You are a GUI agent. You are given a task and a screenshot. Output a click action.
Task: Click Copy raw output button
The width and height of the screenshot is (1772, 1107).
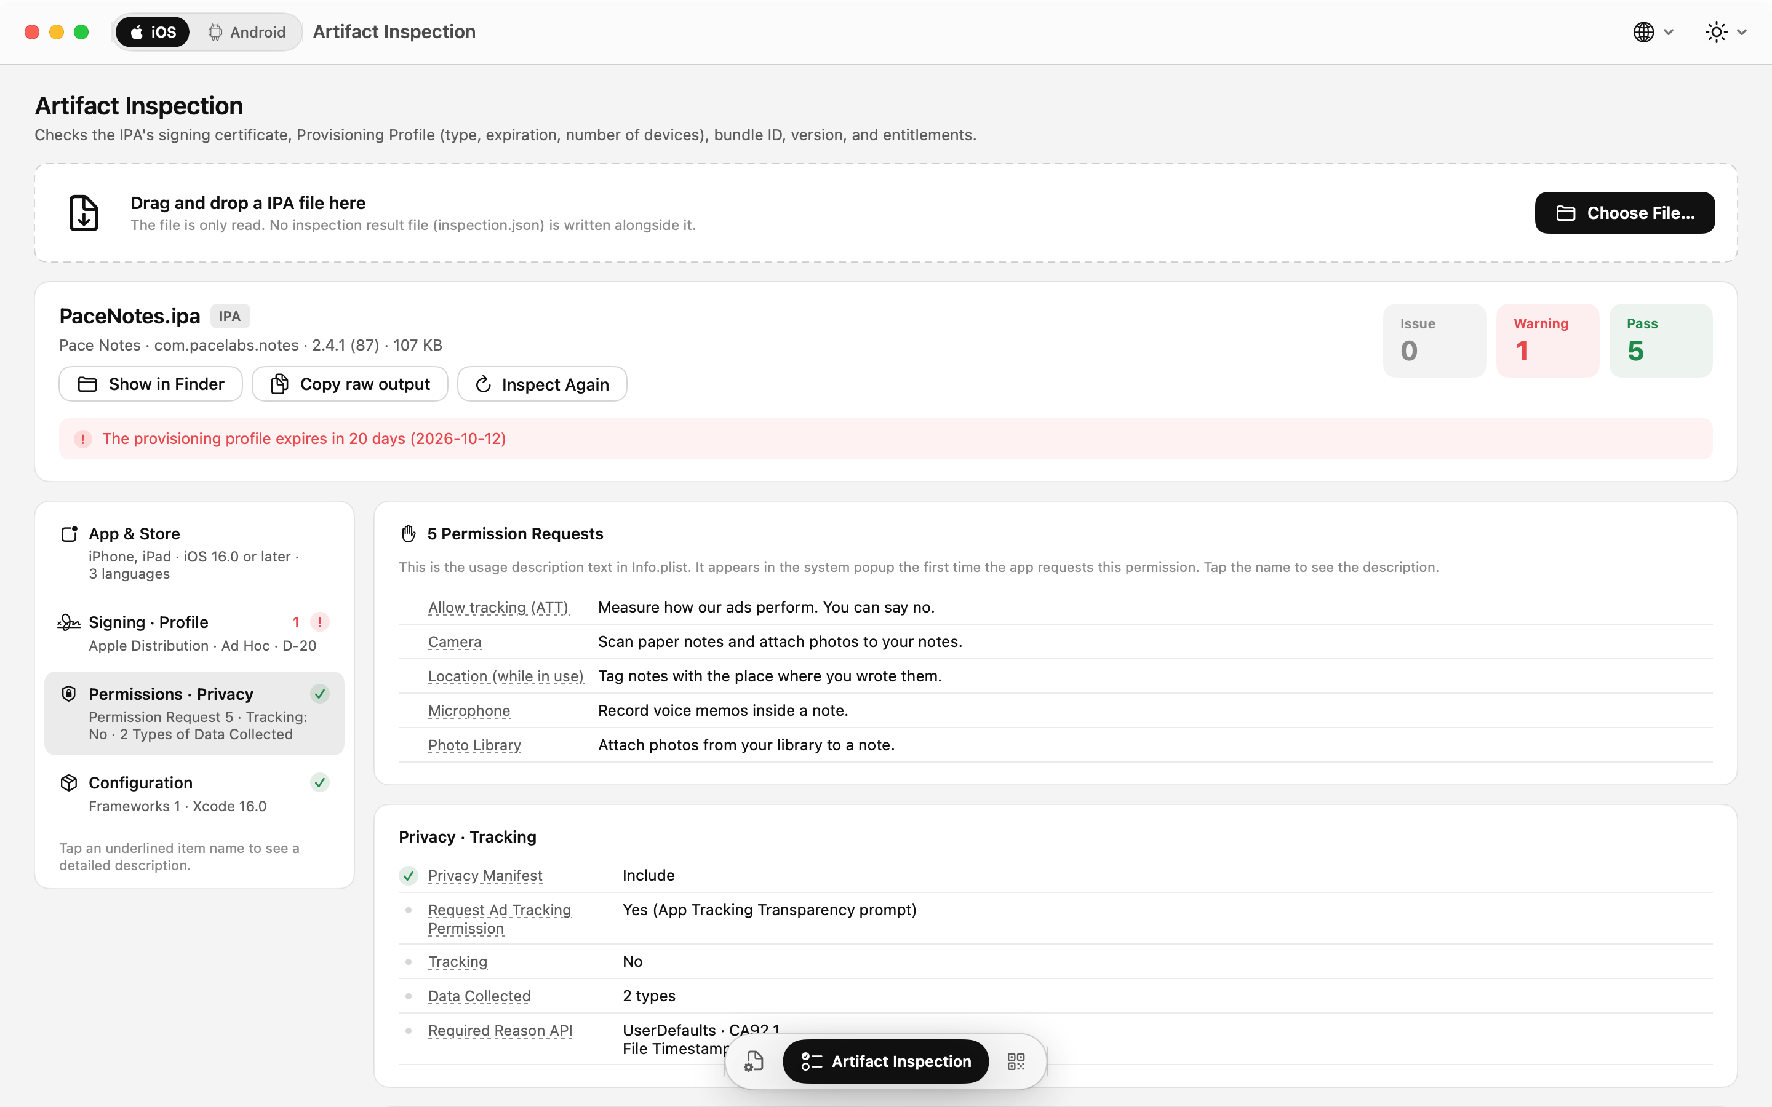click(350, 384)
